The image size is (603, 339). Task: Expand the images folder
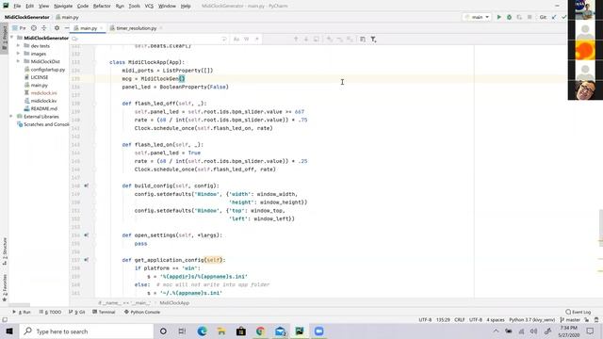pyautogui.click(x=18, y=54)
